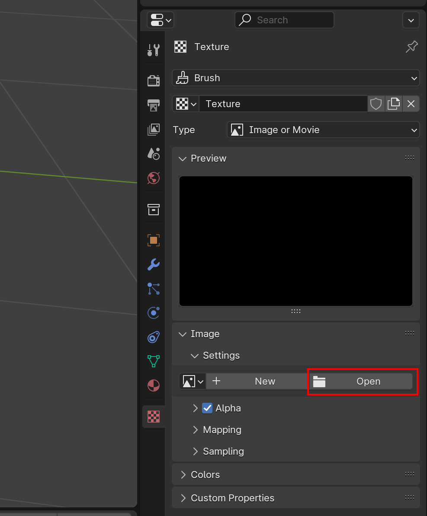Expand the Sampling subpanel
The width and height of the screenshot is (427, 516).
(196, 452)
